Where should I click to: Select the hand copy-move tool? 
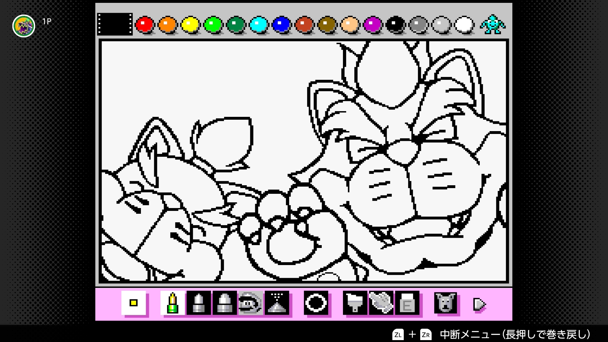(381, 303)
